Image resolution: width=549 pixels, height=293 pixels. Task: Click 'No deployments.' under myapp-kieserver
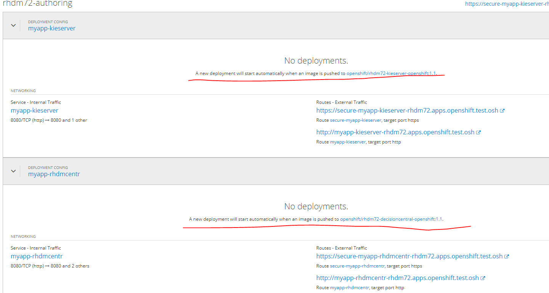316,61
